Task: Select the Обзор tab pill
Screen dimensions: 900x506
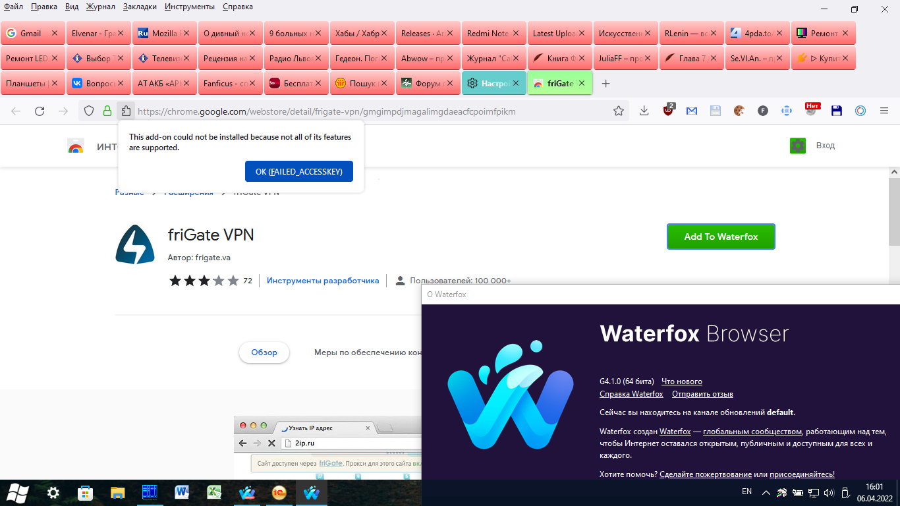Action: (x=264, y=352)
